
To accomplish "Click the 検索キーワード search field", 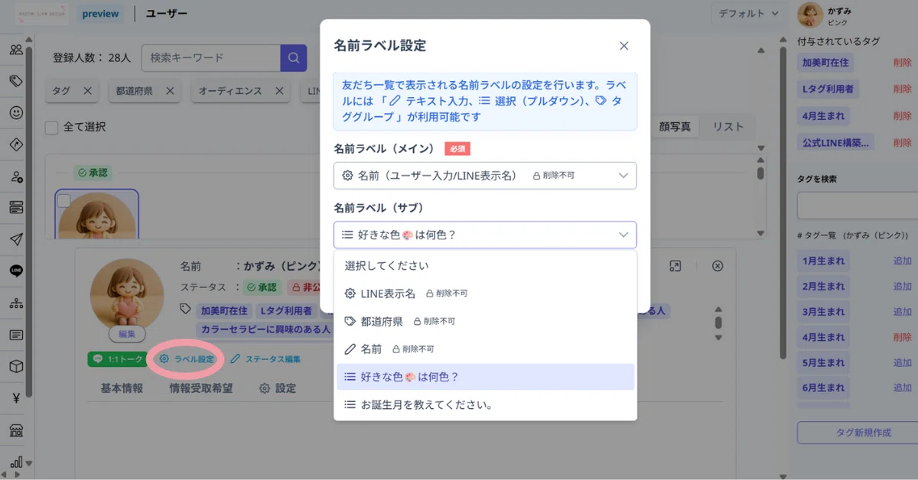I will (x=211, y=57).
